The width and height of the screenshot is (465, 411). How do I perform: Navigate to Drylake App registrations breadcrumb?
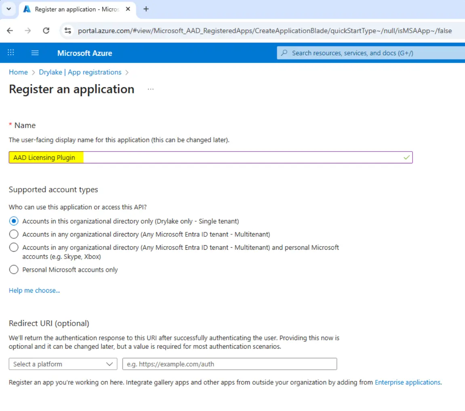point(80,72)
